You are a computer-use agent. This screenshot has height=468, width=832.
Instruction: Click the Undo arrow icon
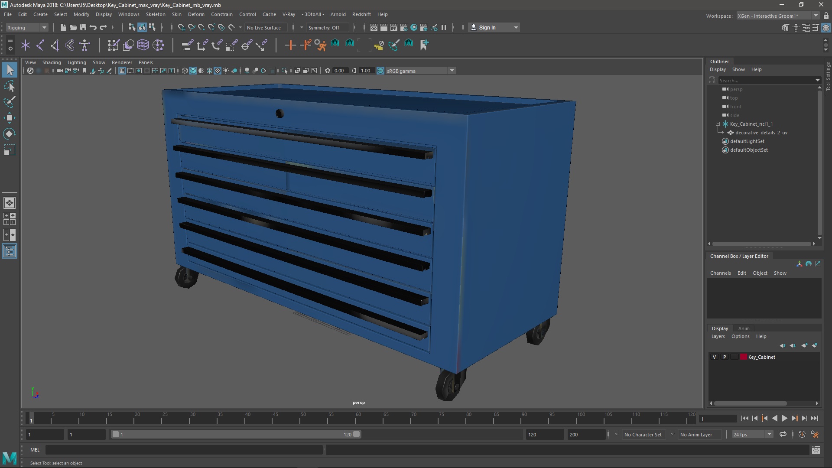(93, 27)
